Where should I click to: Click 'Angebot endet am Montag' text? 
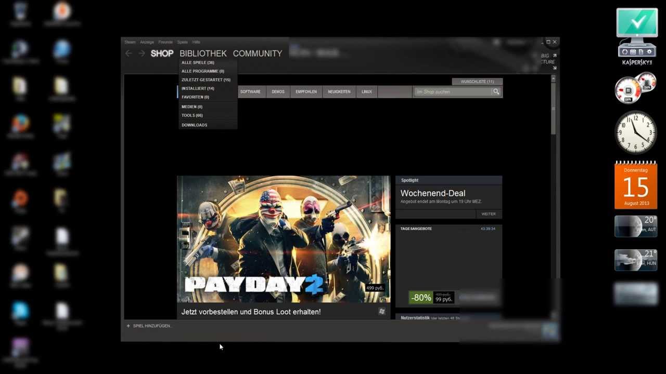coord(441,202)
